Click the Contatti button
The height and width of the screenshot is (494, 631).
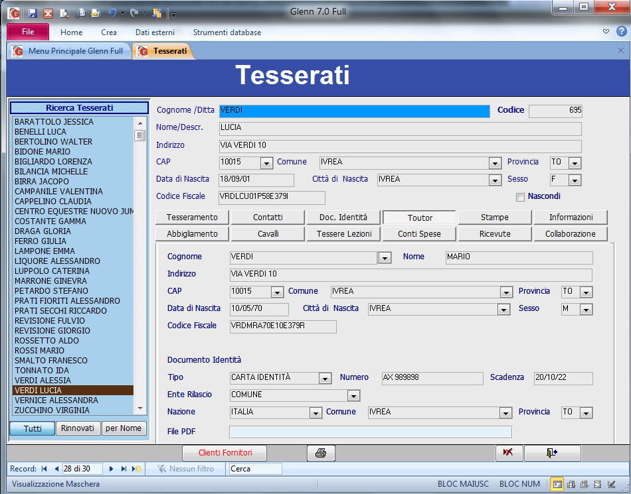tap(268, 217)
